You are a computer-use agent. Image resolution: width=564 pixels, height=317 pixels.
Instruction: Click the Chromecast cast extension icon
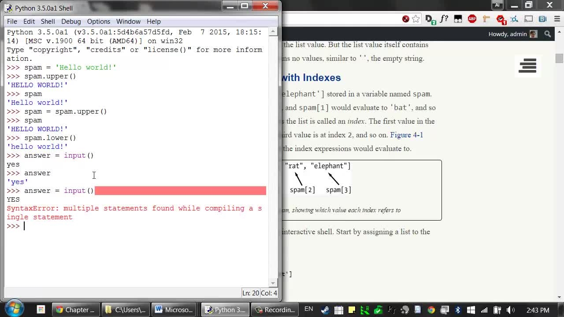(x=529, y=19)
